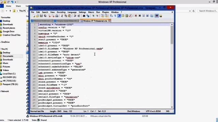The height and width of the screenshot is (122, 218).
Task: Click the Copy toolbar icon
Action: (66, 16)
